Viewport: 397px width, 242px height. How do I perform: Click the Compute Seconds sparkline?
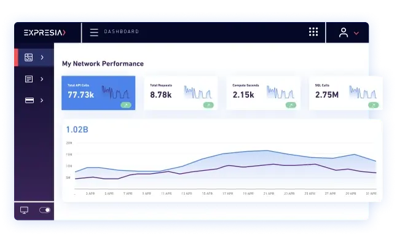(x=280, y=92)
